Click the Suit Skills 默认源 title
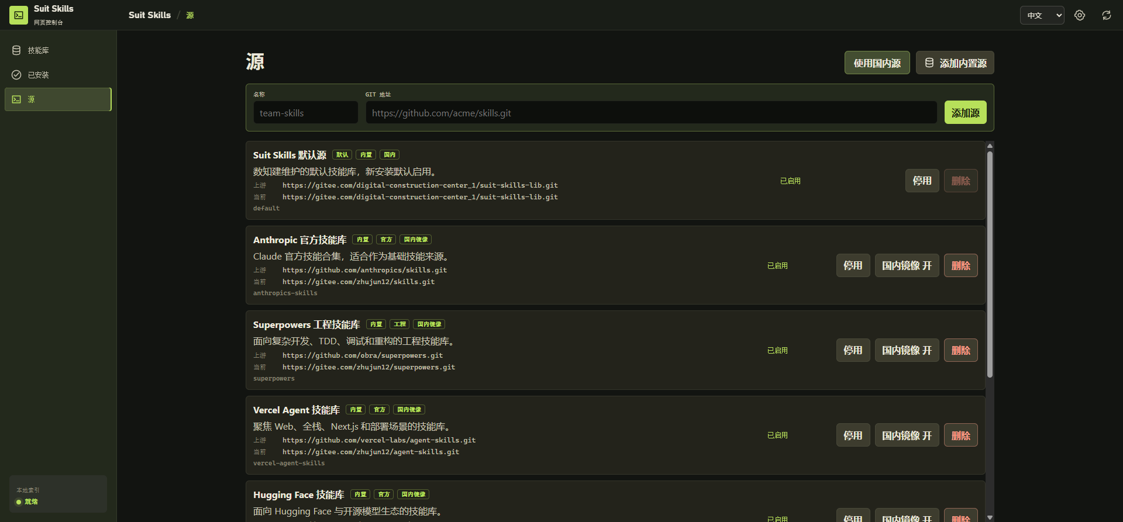 tap(290, 155)
